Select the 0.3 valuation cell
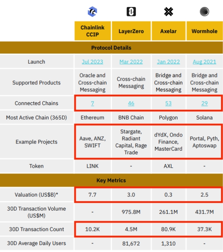223x252 pixels. tap(168, 195)
